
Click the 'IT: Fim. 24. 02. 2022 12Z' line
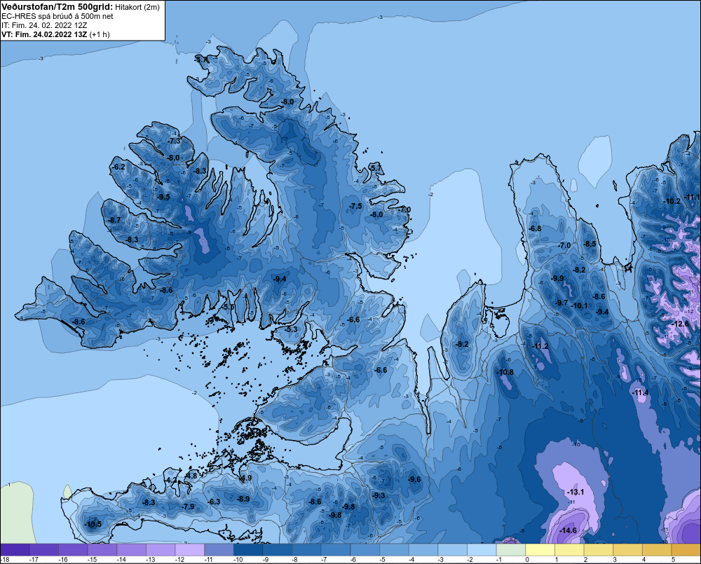(x=44, y=25)
